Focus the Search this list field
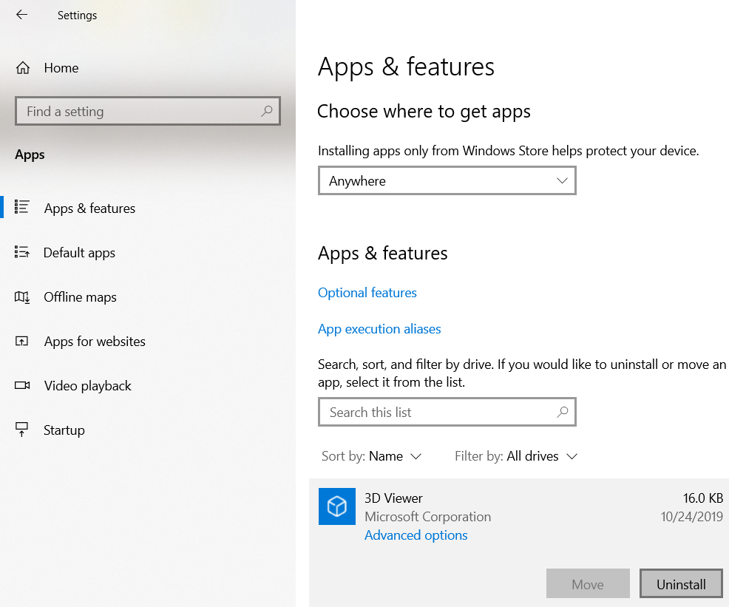The height and width of the screenshot is (607, 729). (447, 412)
